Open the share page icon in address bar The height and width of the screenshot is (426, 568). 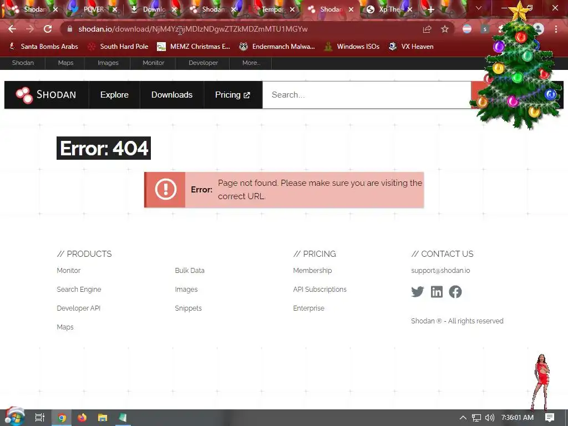tap(427, 29)
